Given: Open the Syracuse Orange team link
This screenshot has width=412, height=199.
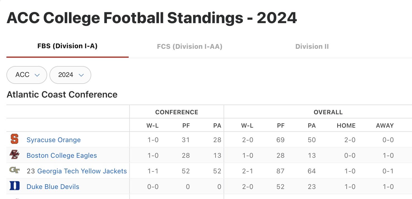Looking at the screenshot, I should 54,140.
